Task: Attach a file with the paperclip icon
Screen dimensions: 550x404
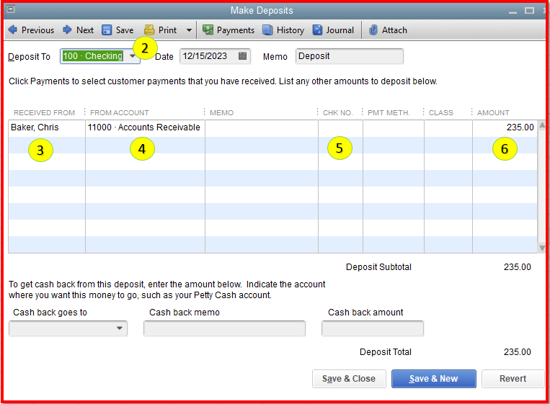Action: pyautogui.click(x=373, y=30)
